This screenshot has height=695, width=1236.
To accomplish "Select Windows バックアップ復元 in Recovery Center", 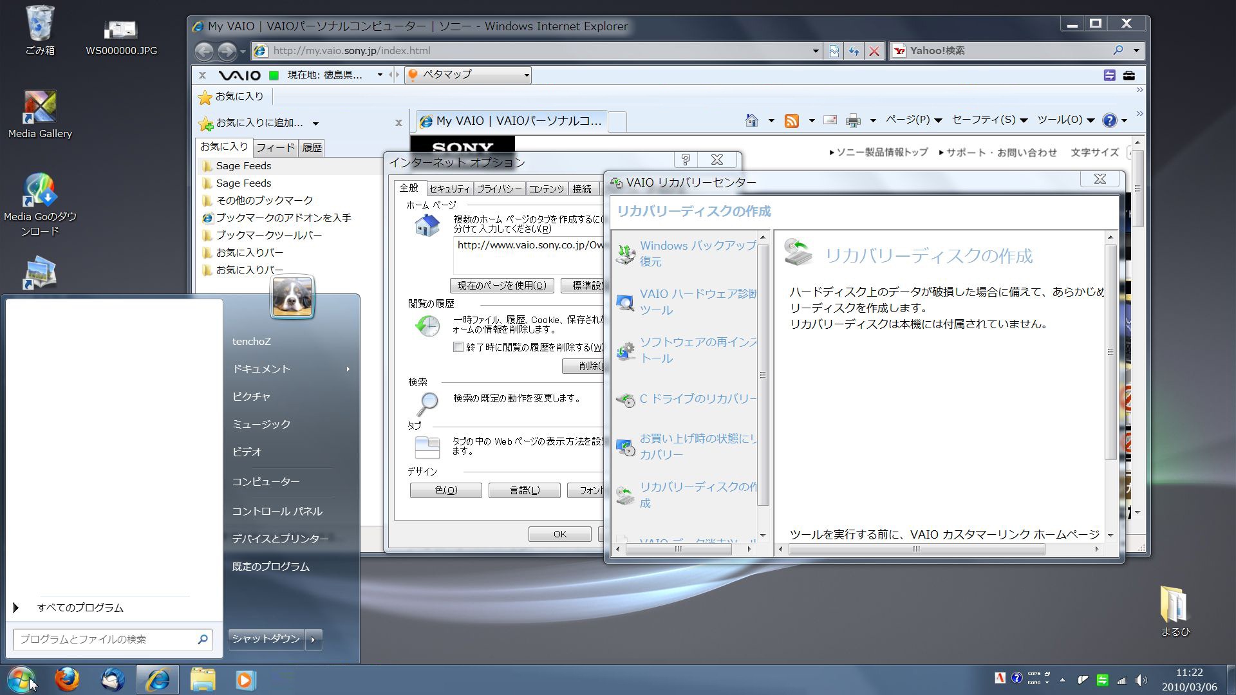I will pos(687,254).
